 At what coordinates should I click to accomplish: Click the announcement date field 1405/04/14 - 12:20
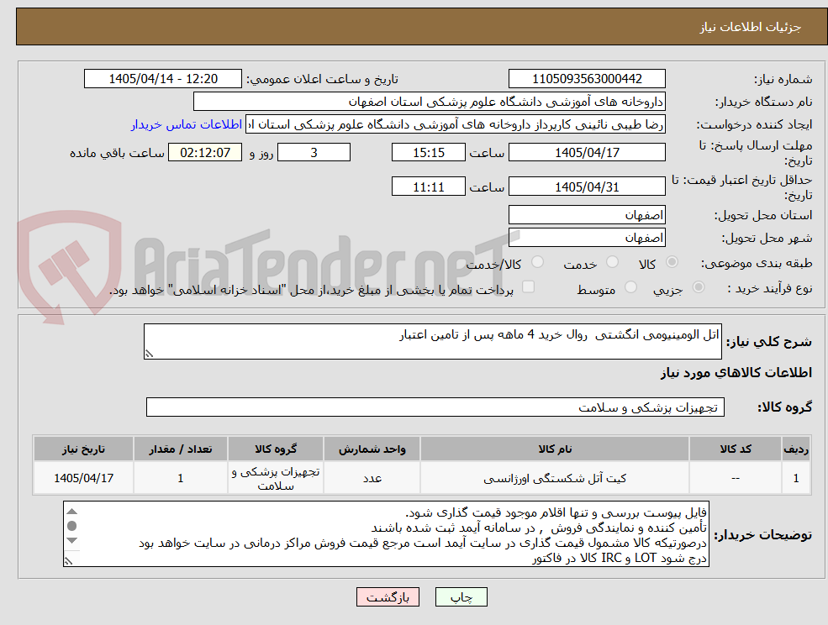pos(162,79)
